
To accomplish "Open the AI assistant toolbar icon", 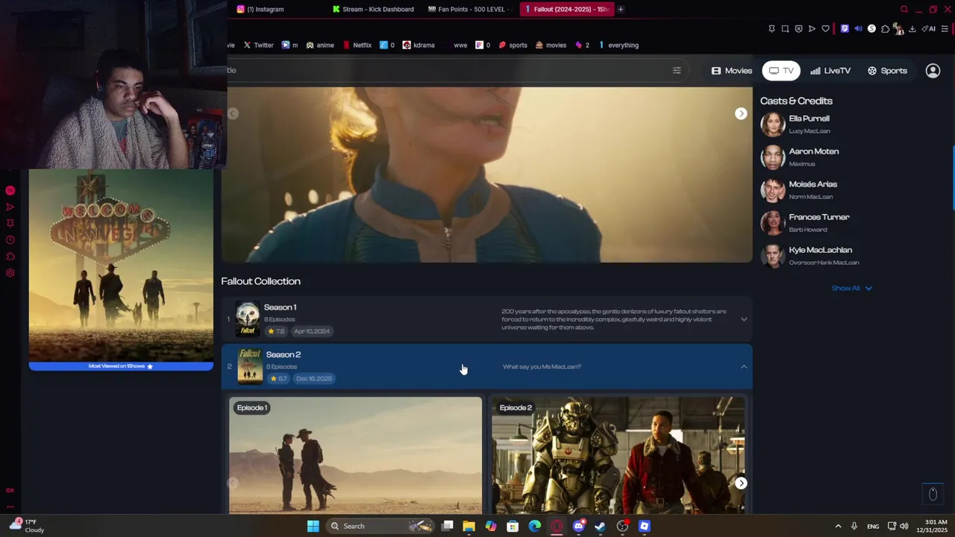I will click(928, 29).
